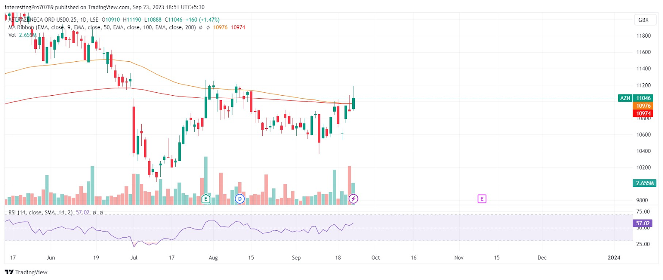Click the Jun label on time axis
Image resolution: width=663 pixels, height=280 pixels.
[51, 258]
